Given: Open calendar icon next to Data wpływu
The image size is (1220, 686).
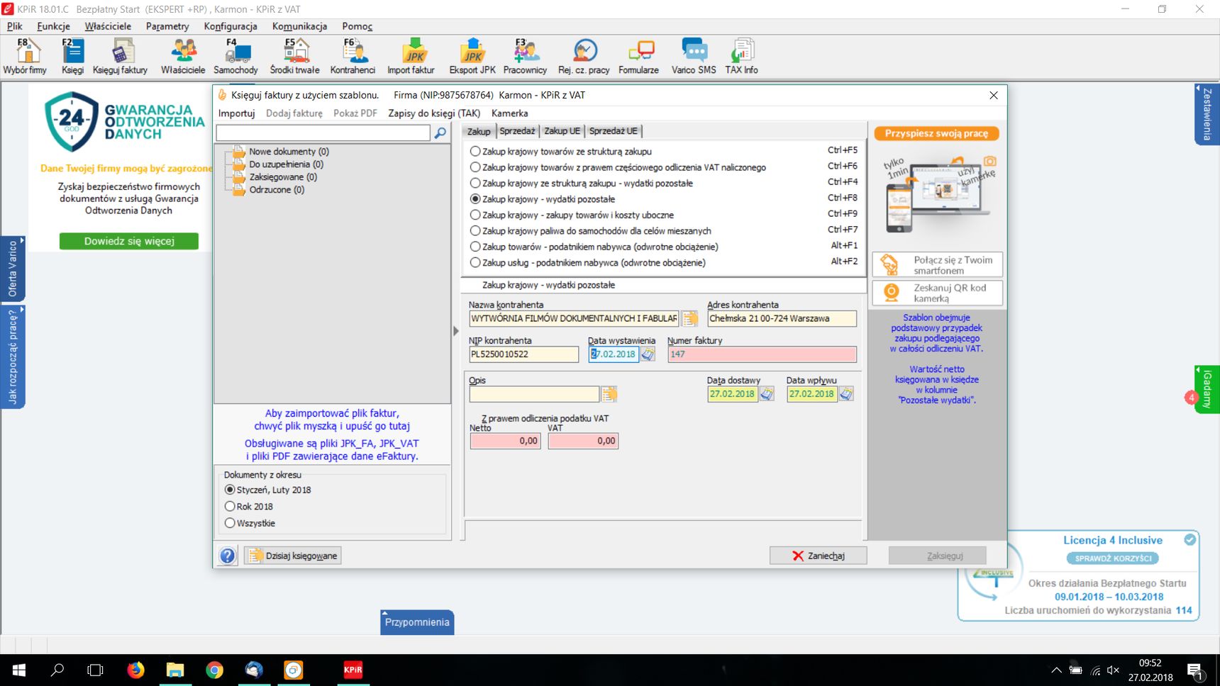Looking at the screenshot, I should tap(846, 394).
